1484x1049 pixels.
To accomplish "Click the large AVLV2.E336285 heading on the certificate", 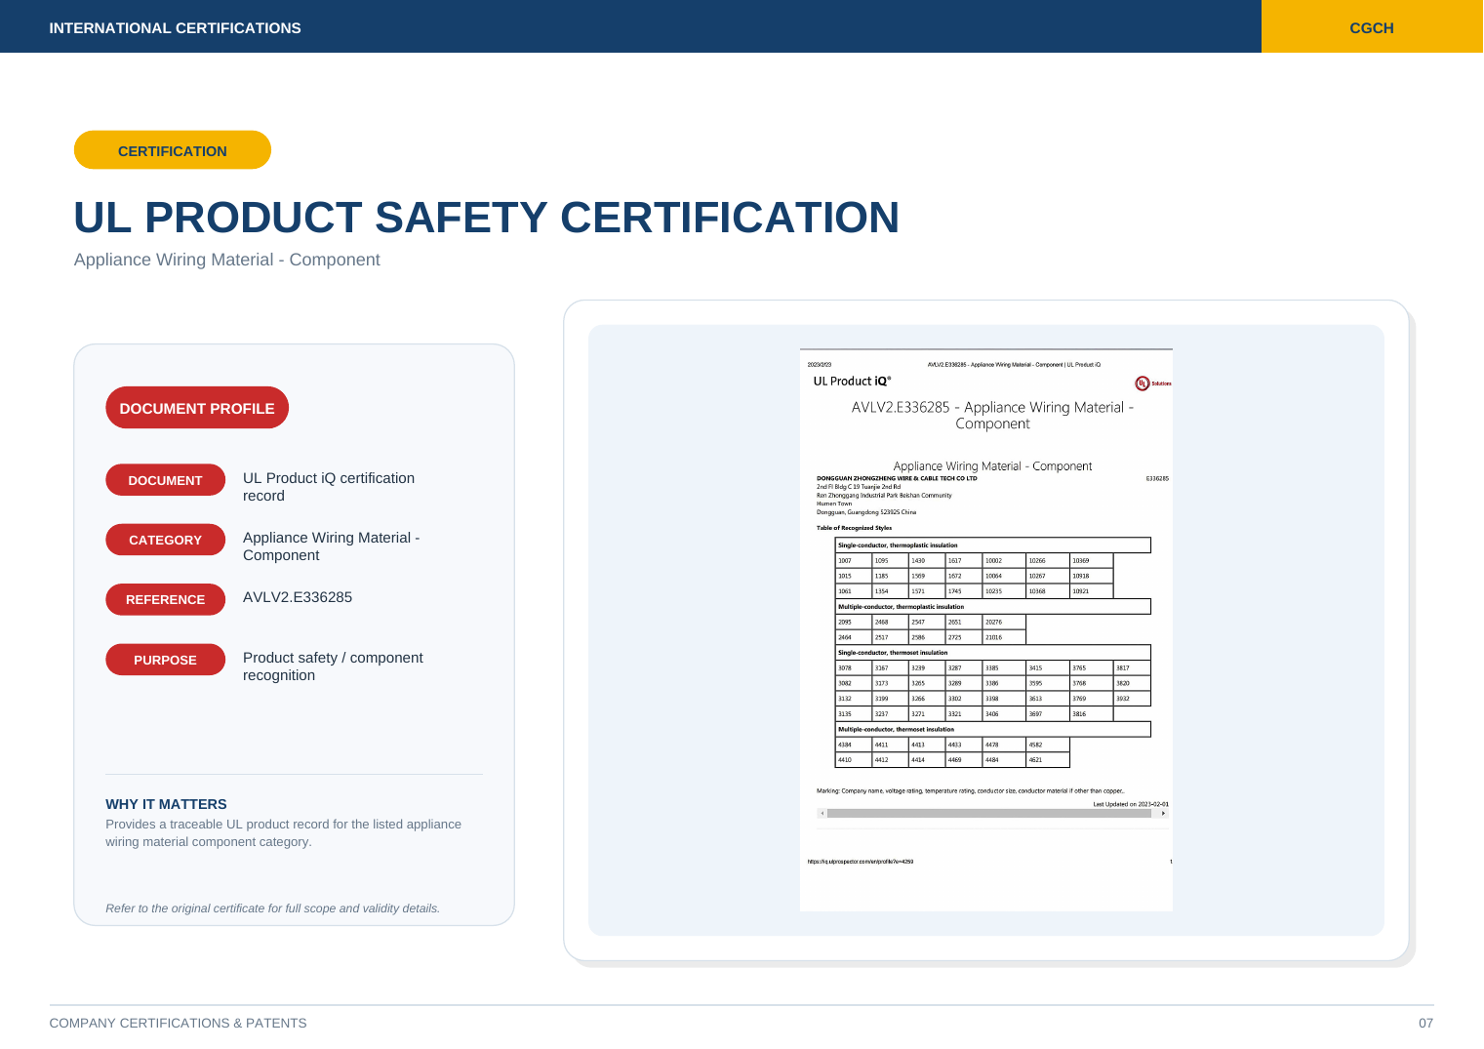I will click(x=992, y=416).
